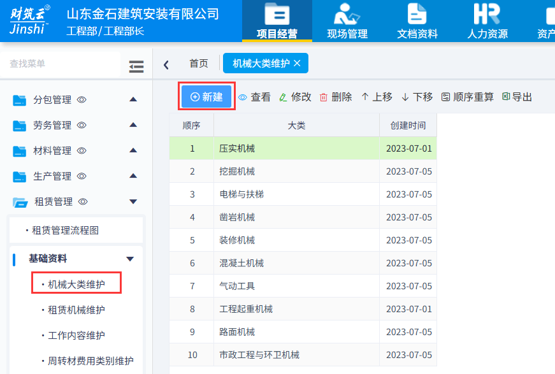Open 机械大类维护 in the sidebar
Viewport: 555px width, 374px height.
(x=76, y=284)
